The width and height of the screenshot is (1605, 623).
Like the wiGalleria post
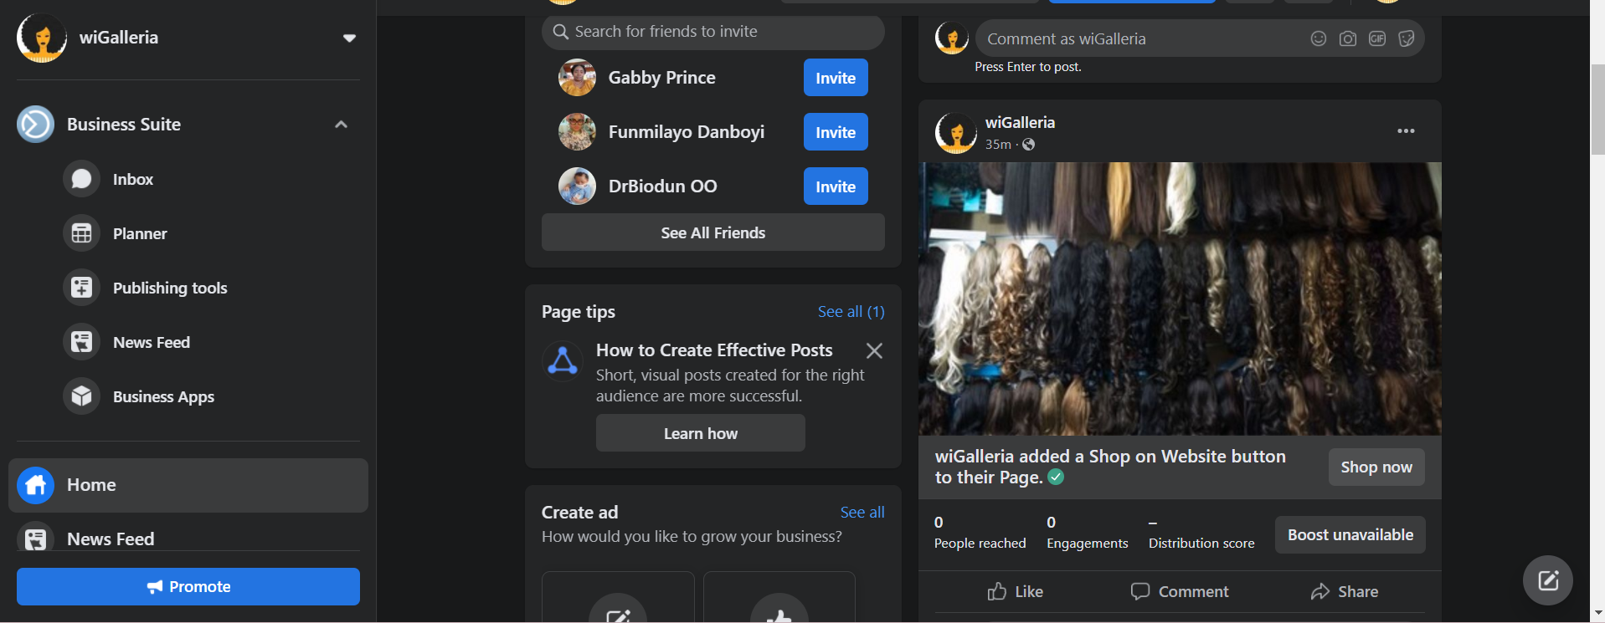point(1015,591)
